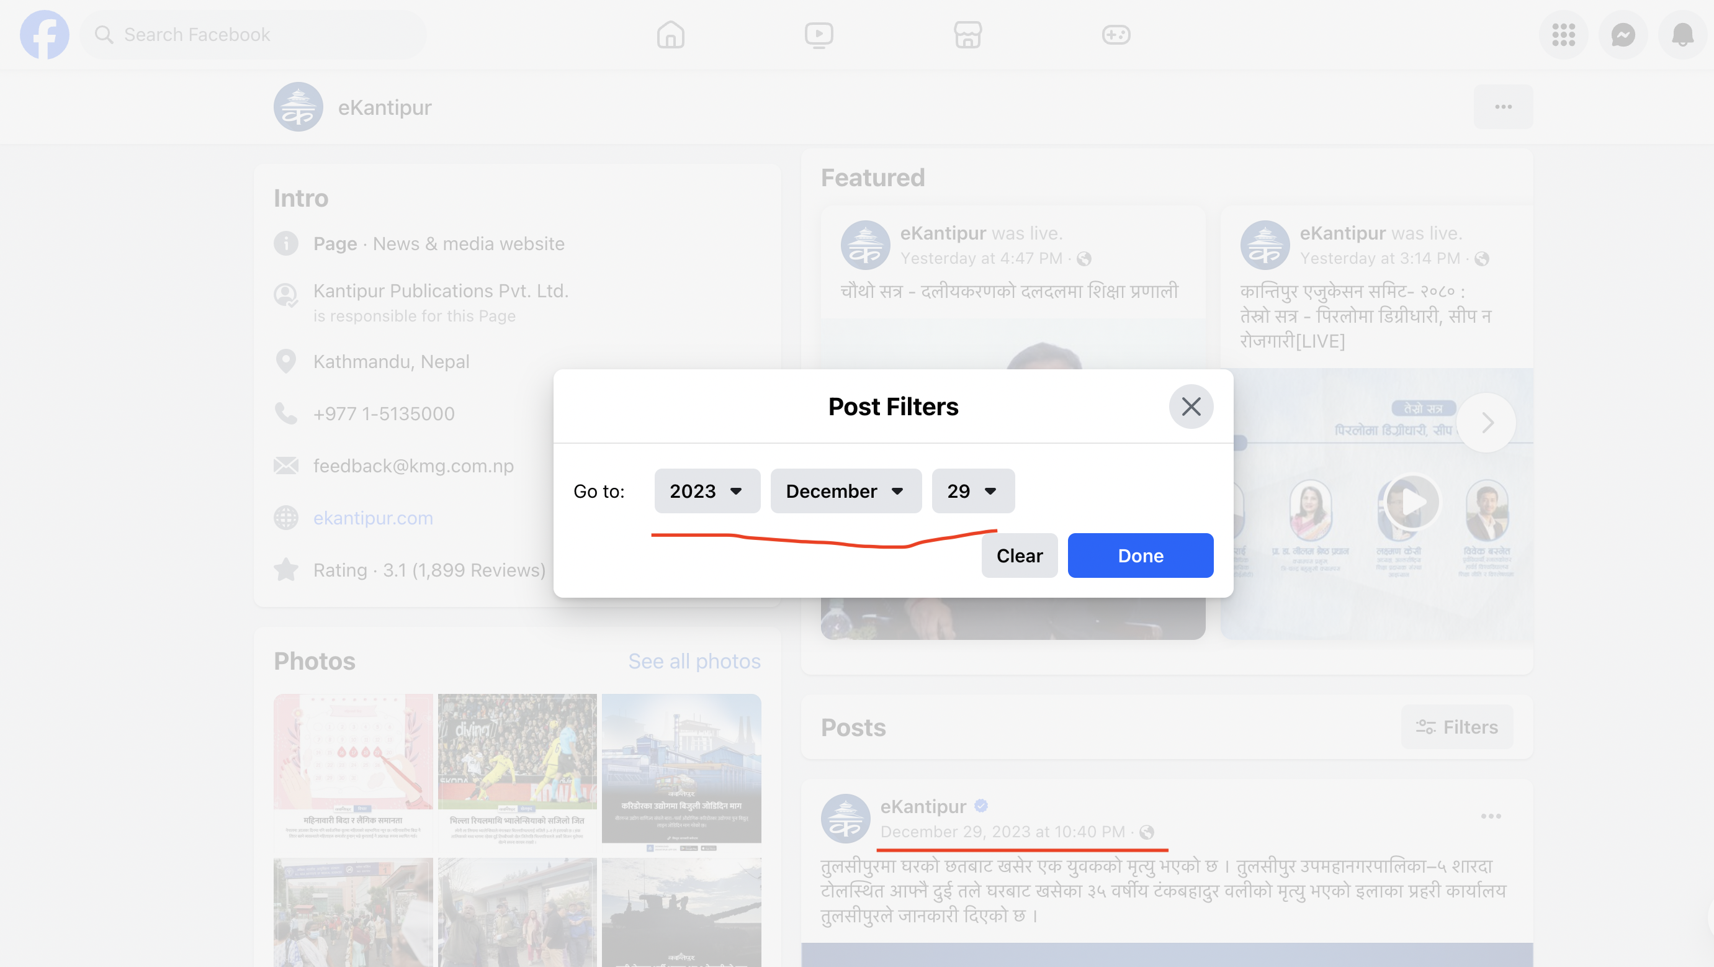Click the eKantipur page header avatar
The image size is (1714, 967).
298,107
